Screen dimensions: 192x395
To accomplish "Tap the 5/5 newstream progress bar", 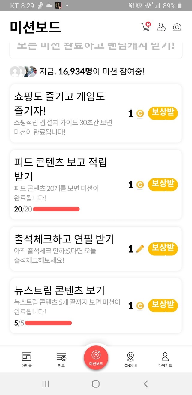I will pyautogui.click(x=48, y=323).
